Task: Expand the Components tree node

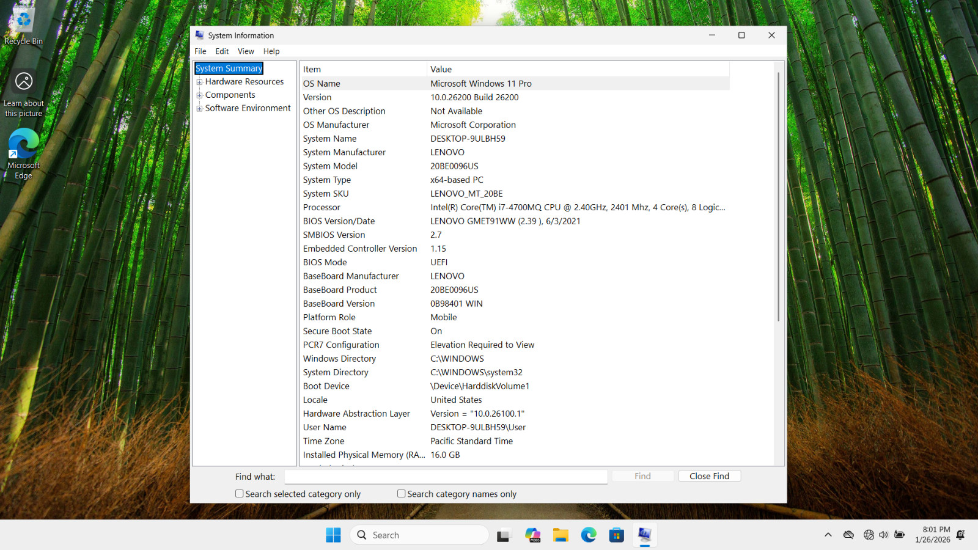Action: pyautogui.click(x=199, y=95)
